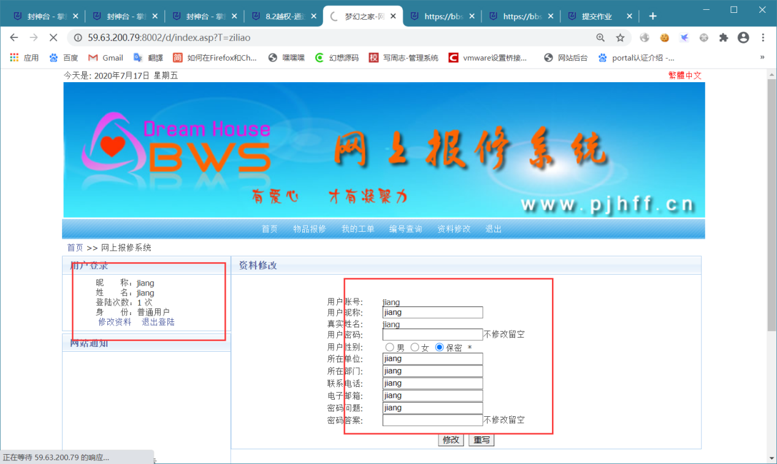Click the 用户密码 input field
The width and height of the screenshot is (777, 464).
tap(433, 335)
